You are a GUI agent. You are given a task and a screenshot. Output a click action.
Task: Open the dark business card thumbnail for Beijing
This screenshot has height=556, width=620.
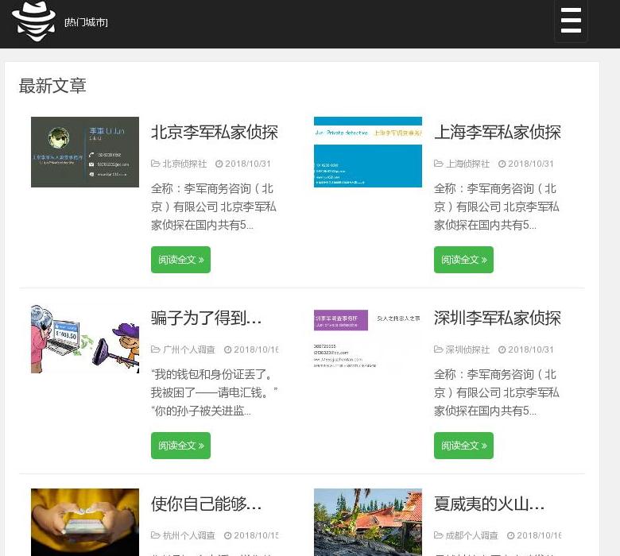[x=85, y=152]
